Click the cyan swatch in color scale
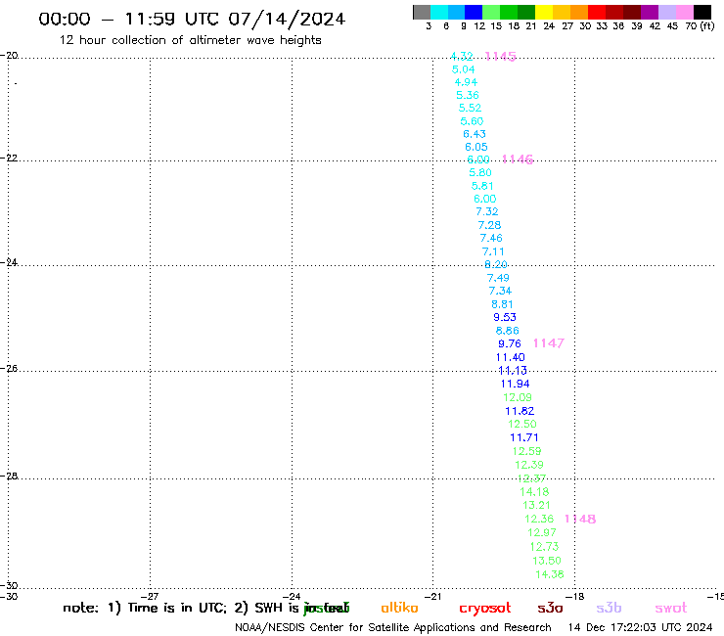 tap(439, 12)
